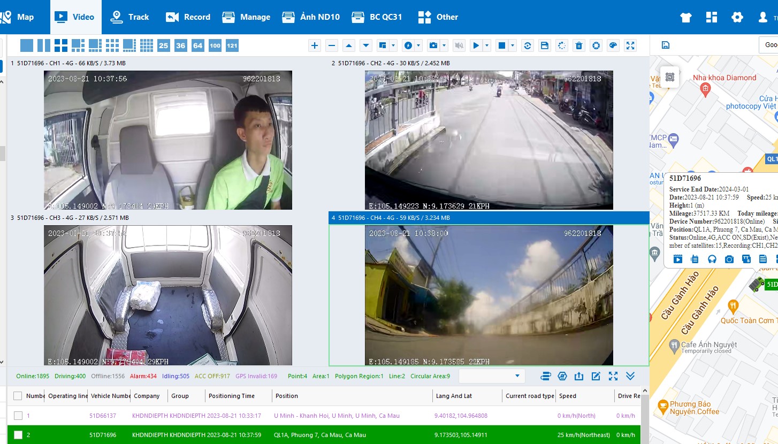
Task: Check the box for vehicle 51D66137
Action: (x=18, y=416)
